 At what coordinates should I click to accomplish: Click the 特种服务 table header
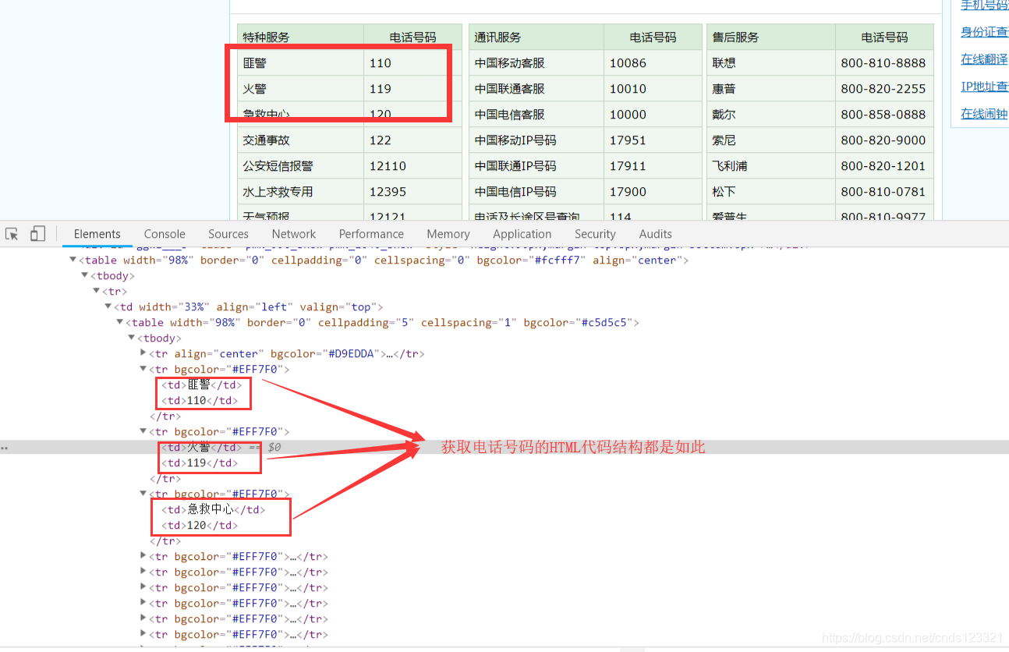tap(300, 37)
